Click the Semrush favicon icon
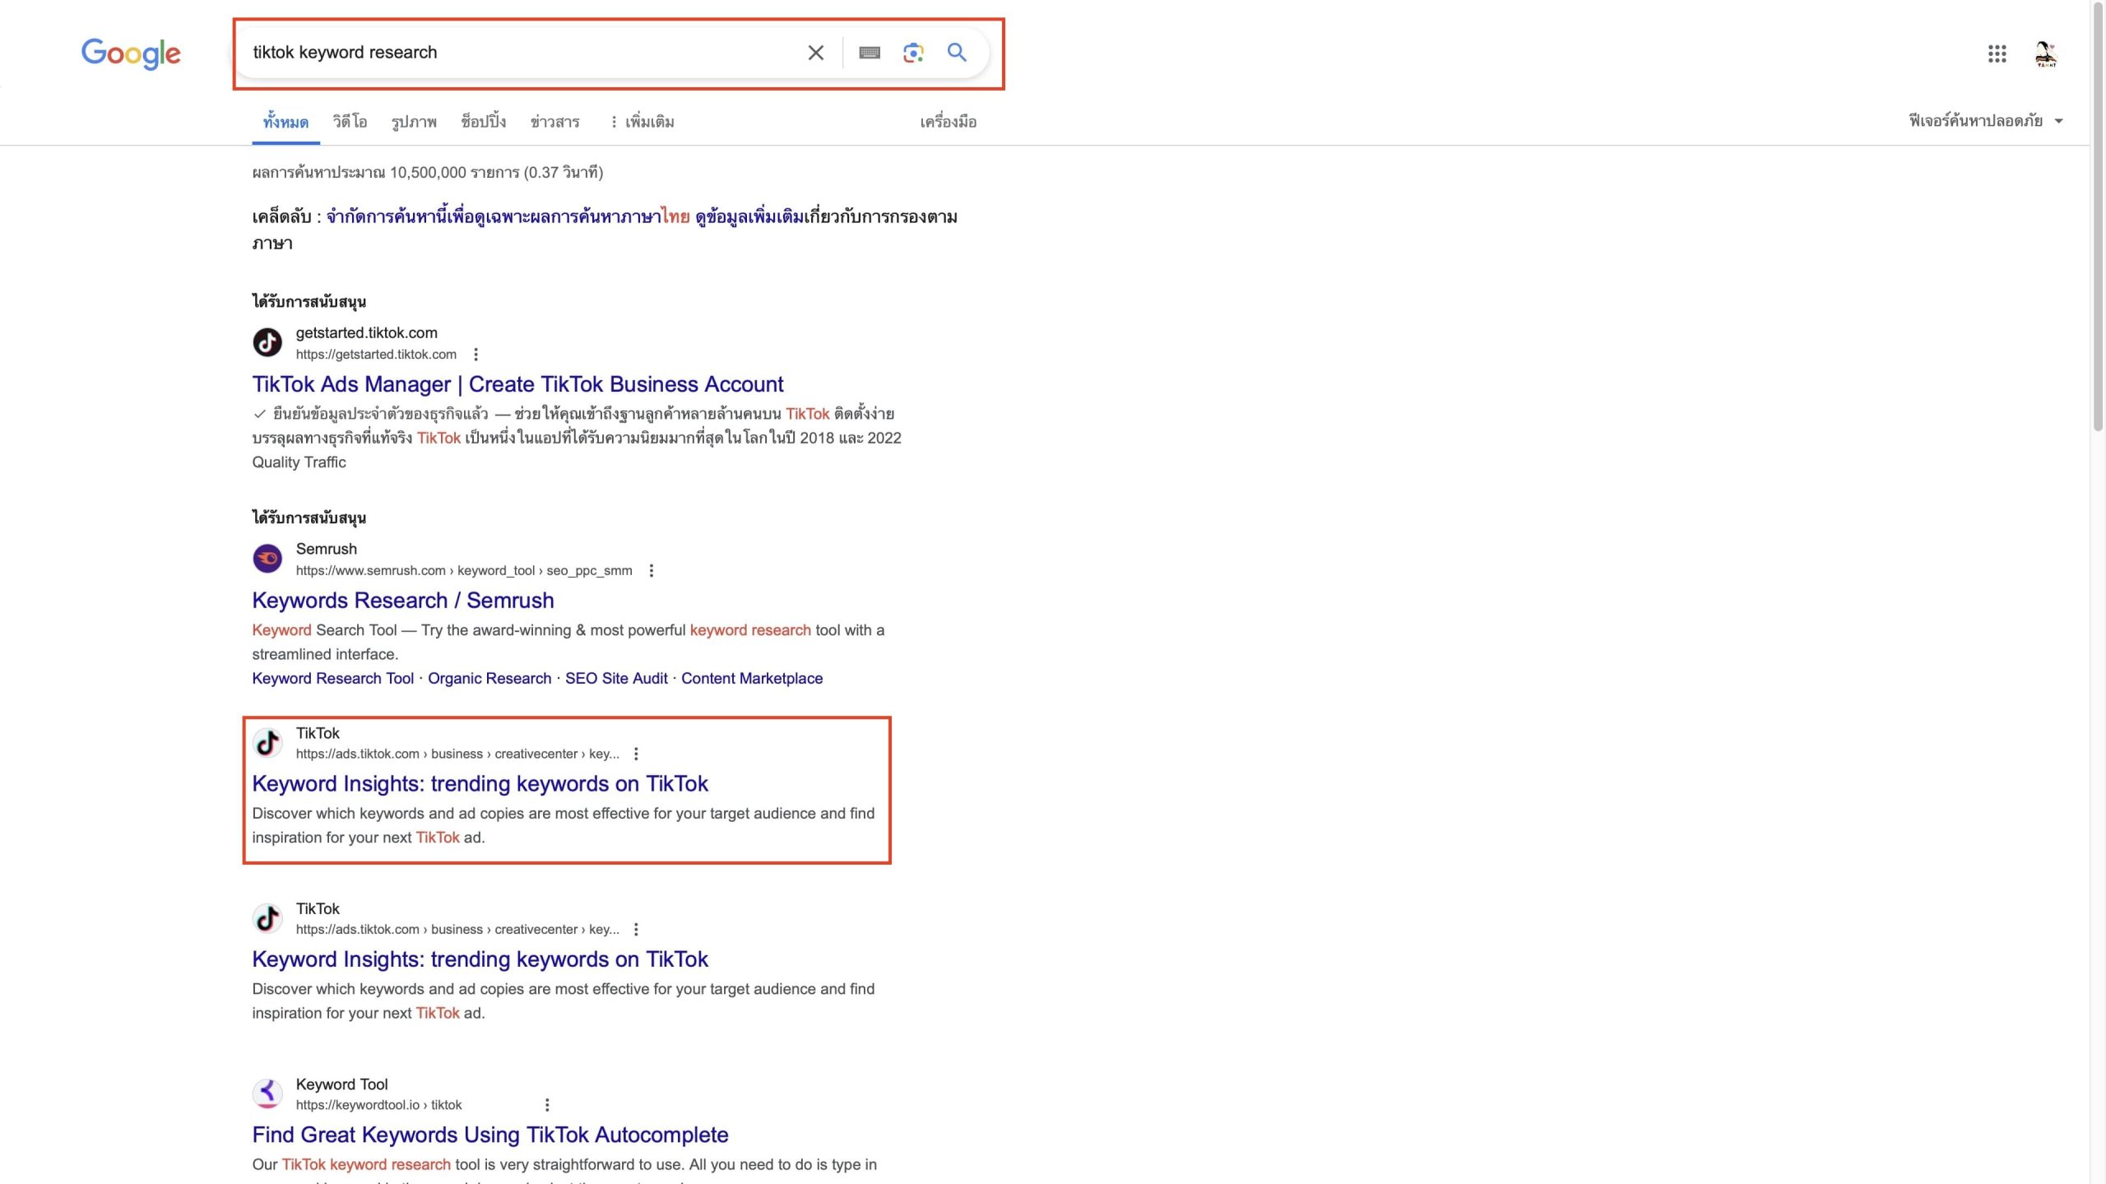 [x=267, y=559]
